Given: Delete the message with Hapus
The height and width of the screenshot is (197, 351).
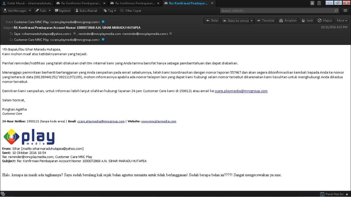Looking at the screenshot, I should point(325,21).
